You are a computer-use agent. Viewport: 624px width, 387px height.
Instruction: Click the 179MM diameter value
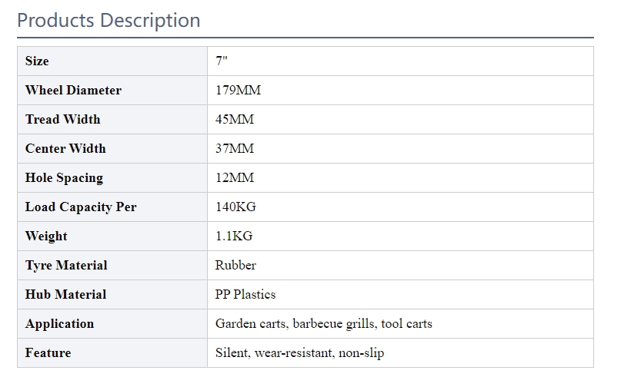click(x=238, y=90)
